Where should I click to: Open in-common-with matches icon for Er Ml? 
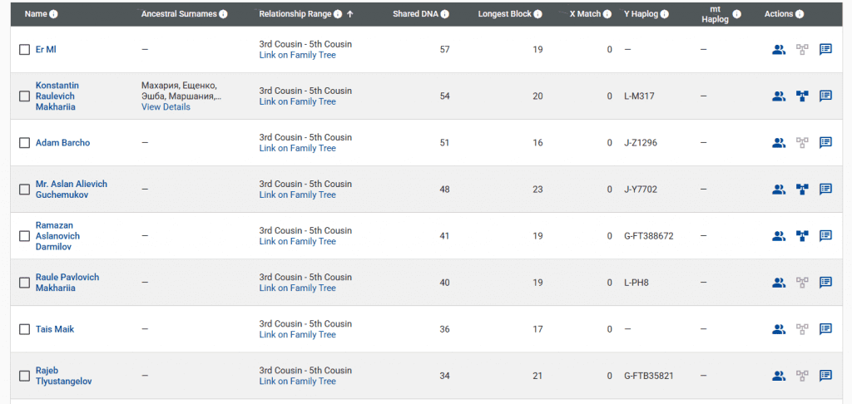coord(778,50)
